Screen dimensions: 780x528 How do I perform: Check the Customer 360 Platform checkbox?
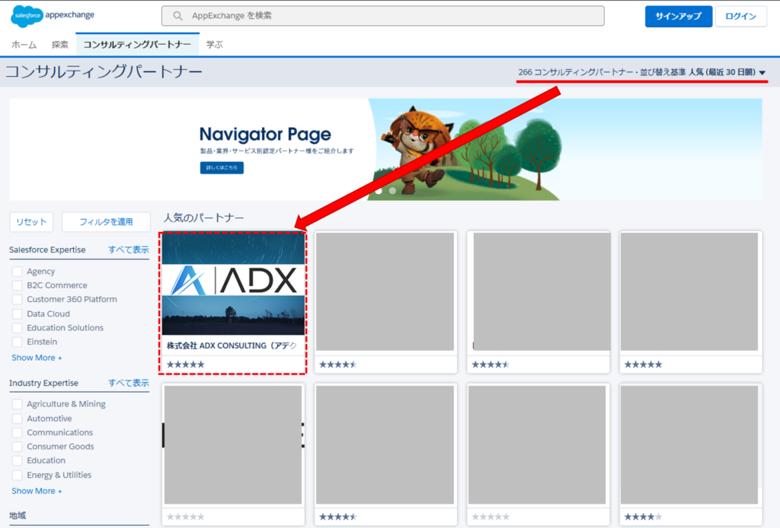click(17, 300)
